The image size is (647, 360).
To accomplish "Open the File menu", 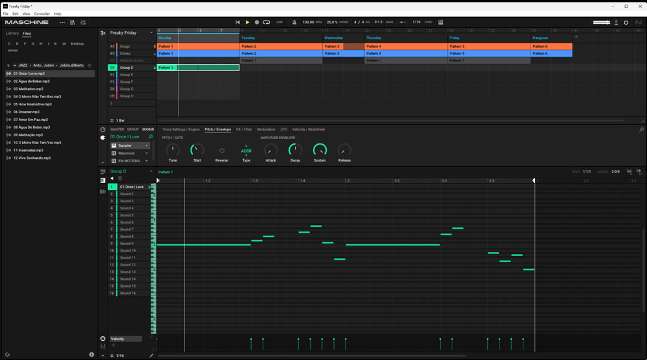I will coord(6,14).
